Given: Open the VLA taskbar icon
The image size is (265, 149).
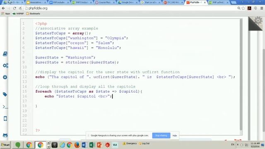Looking at the screenshot, I should (x=115, y=145).
